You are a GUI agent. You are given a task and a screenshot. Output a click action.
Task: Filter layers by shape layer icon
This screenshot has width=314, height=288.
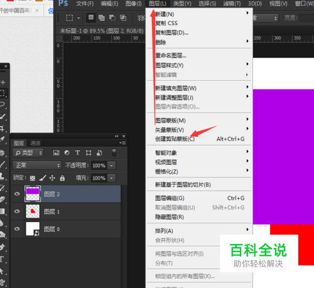coord(89,153)
